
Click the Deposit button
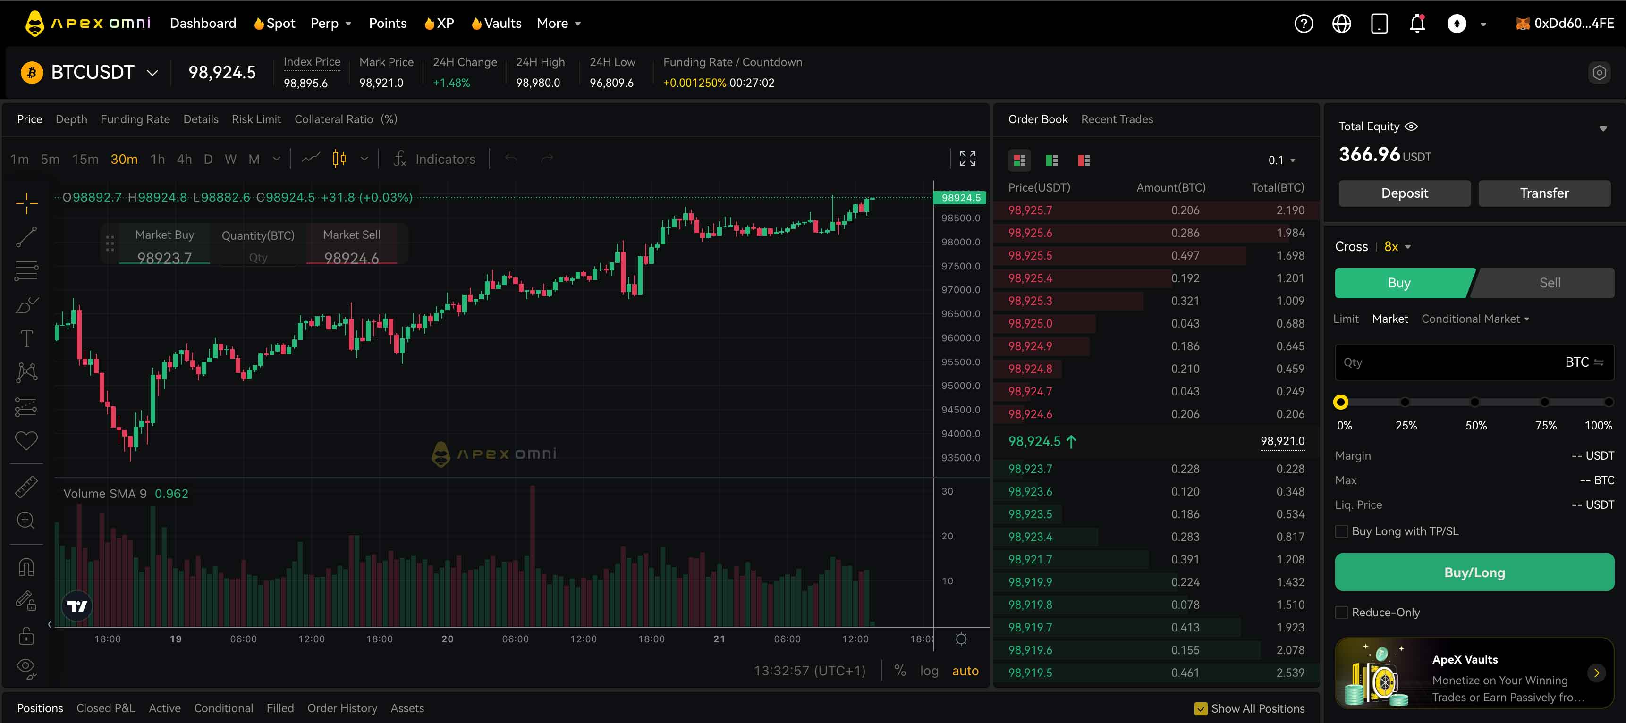click(1404, 193)
